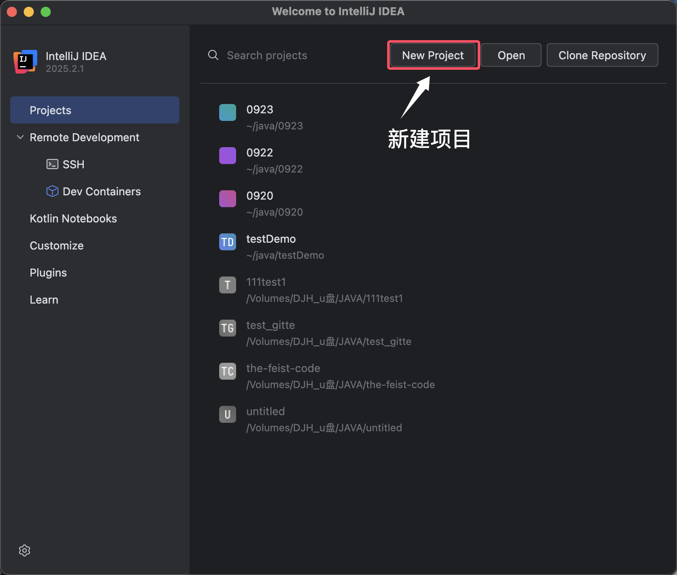Click the T icon for 111test1

click(x=228, y=285)
